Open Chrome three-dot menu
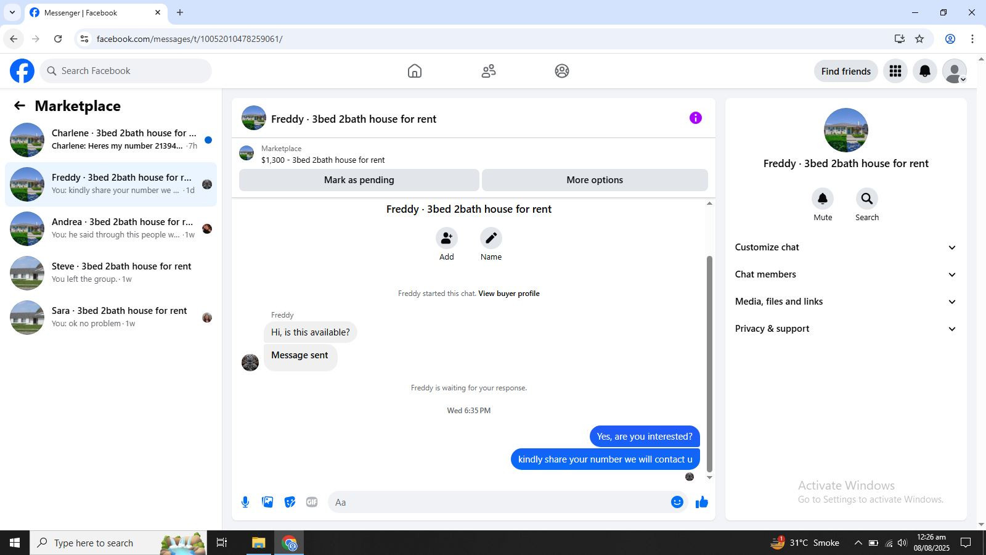Viewport: 986px width, 555px height. (972, 39)
